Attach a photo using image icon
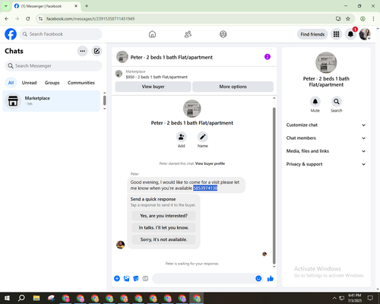The width and height of the screenshot is (380, 304). pos(126,279)
